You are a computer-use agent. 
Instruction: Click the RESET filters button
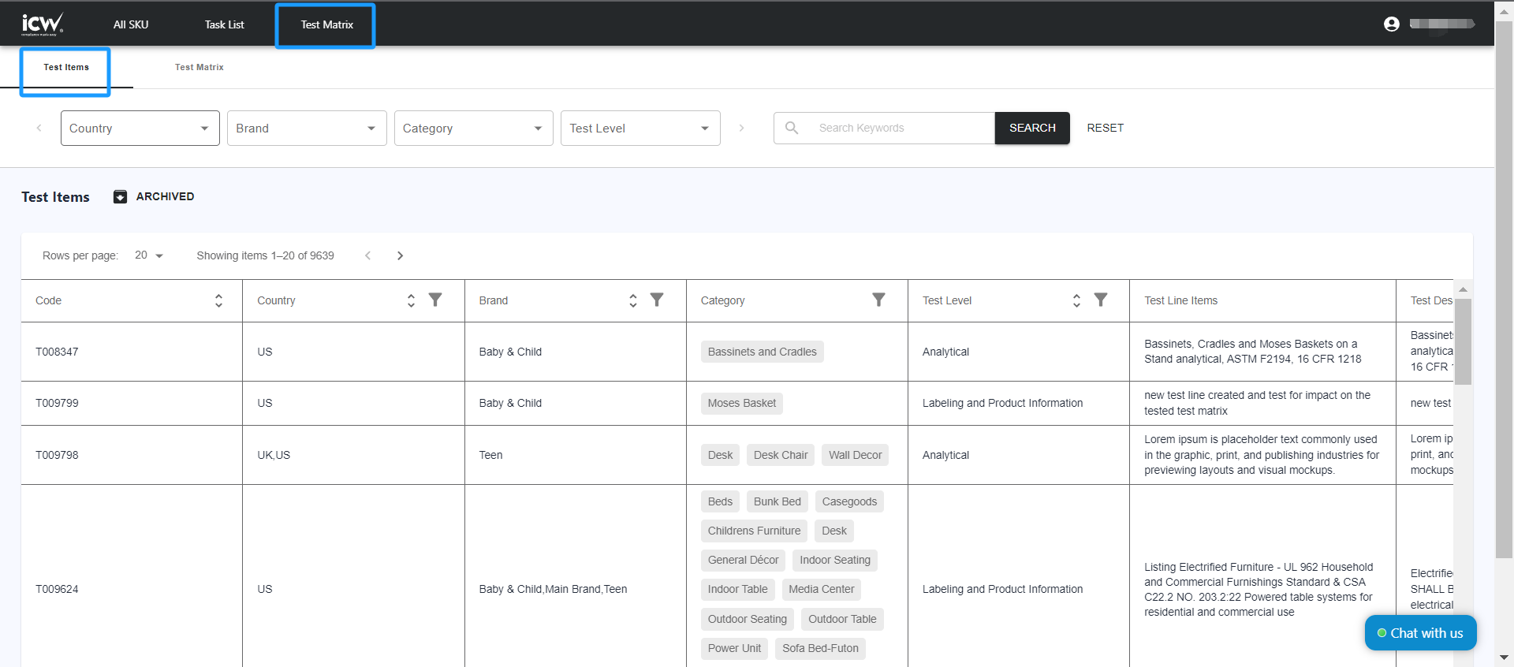[1105, 128]
